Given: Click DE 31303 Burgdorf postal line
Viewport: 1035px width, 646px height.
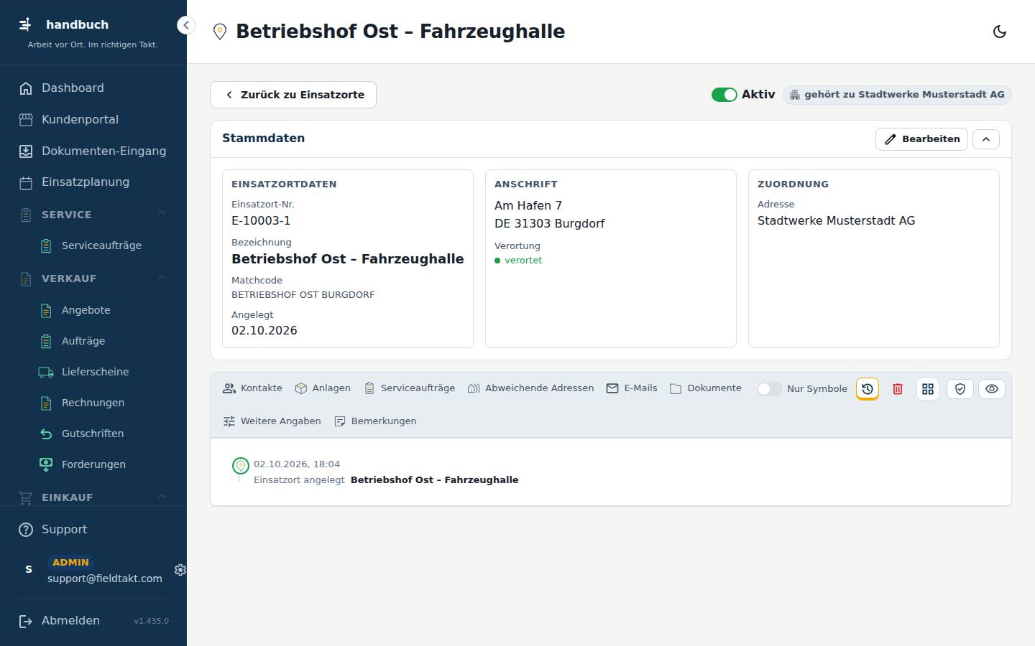Looking at the screenshot, I should (x=549, y=224).
